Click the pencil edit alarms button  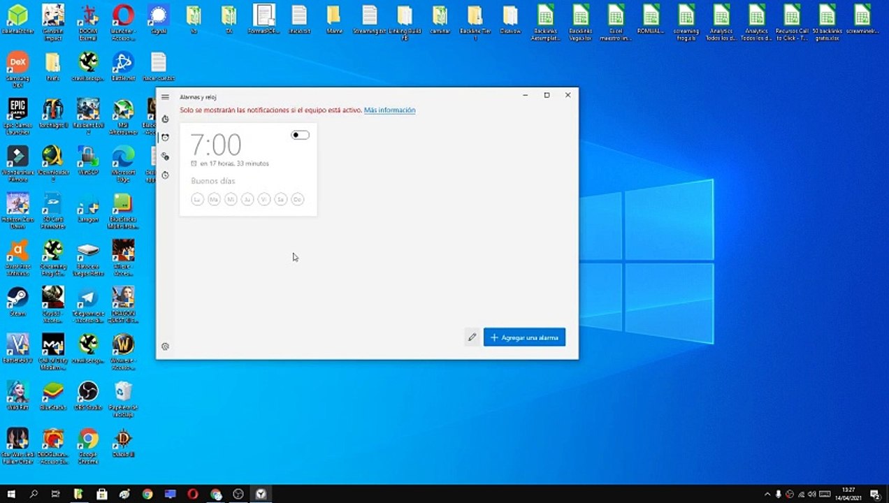(472, 337)
